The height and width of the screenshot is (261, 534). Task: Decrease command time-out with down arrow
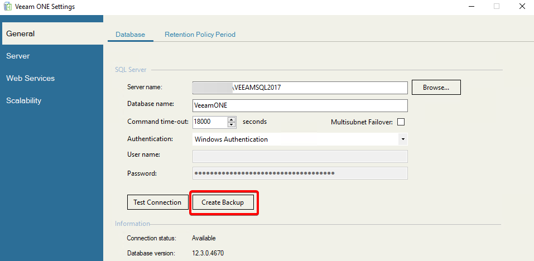pyautogui.click(x=232, y=124)
